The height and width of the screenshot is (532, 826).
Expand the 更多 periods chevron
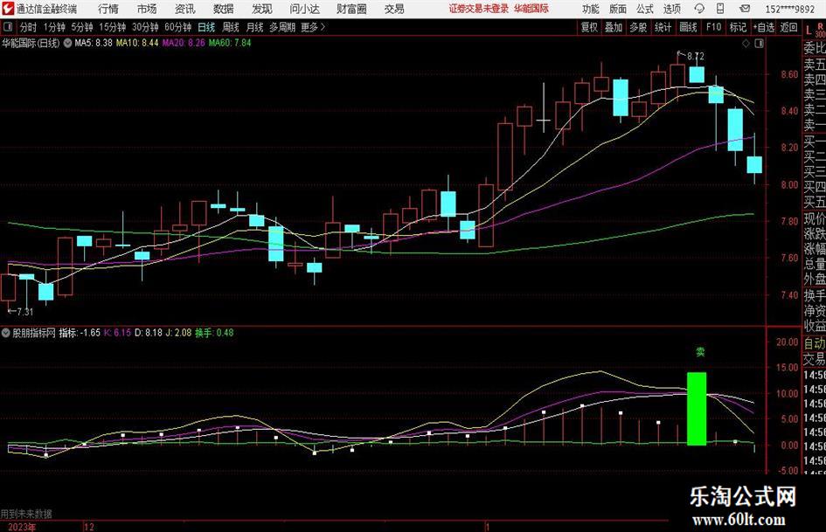click(323, 27)
